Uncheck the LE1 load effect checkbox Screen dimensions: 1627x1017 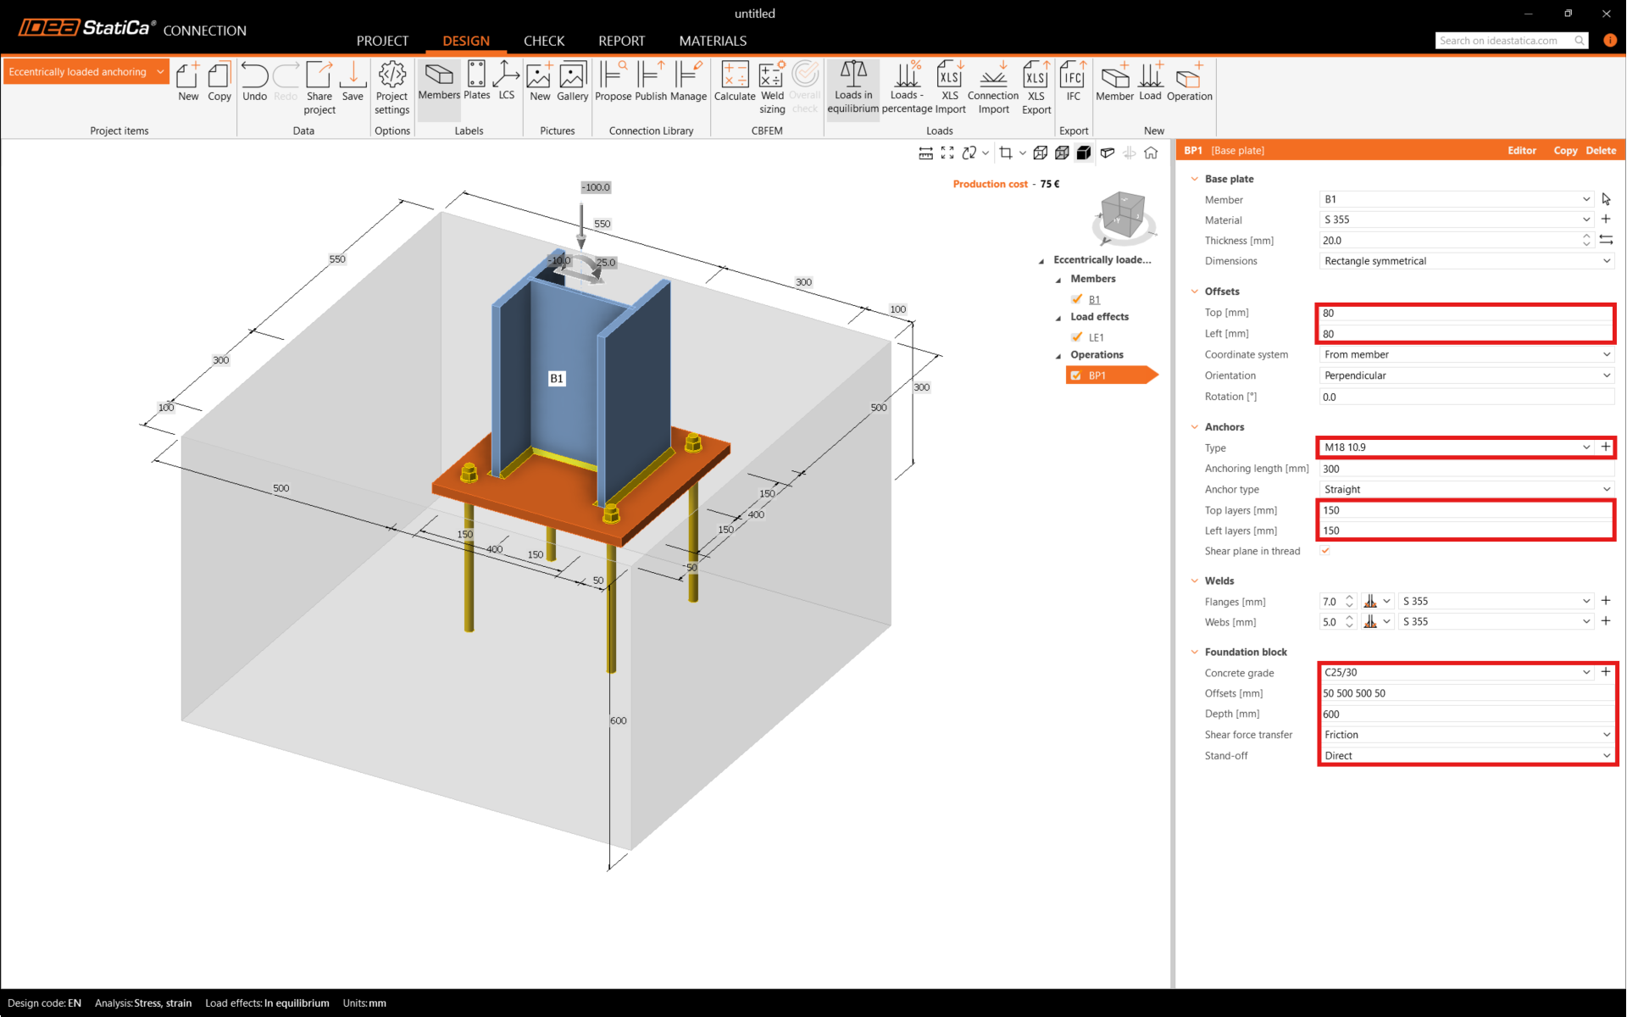pos(1077,337)
